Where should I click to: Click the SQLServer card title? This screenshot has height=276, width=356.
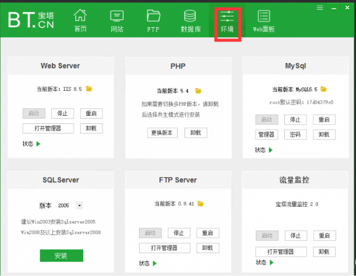click(x=61, y=180)
